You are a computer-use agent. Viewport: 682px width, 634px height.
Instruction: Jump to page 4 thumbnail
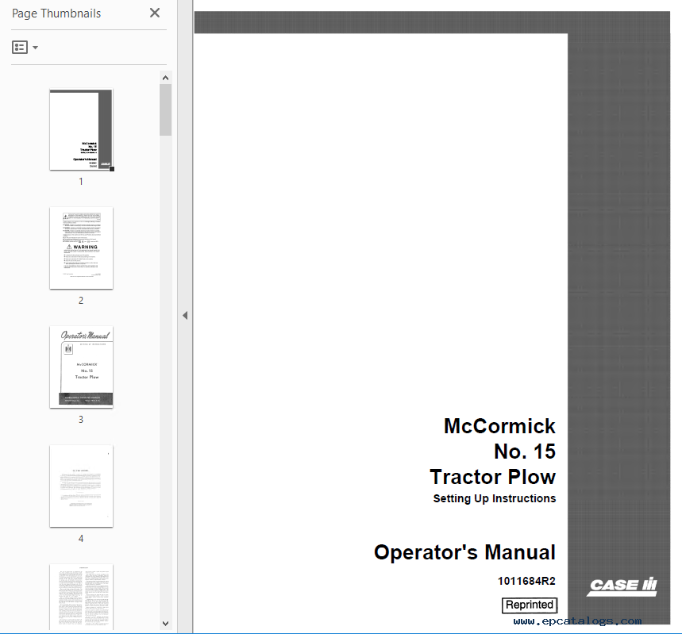tap(81, 486)
